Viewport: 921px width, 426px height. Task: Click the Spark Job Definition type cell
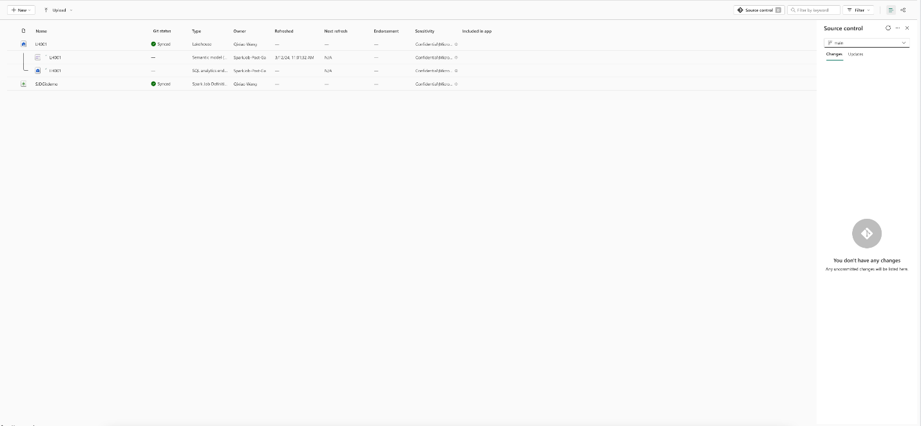pos(209,84)
